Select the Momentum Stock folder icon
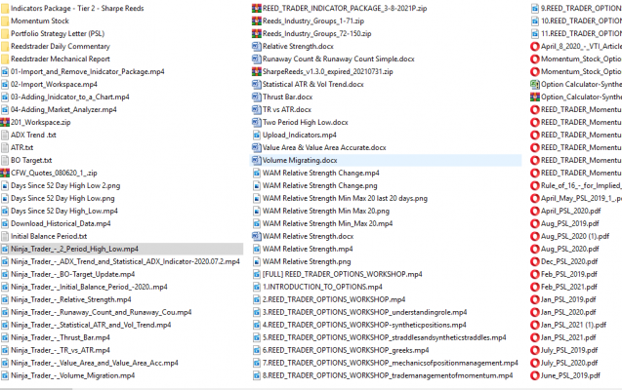 (5, 21)
